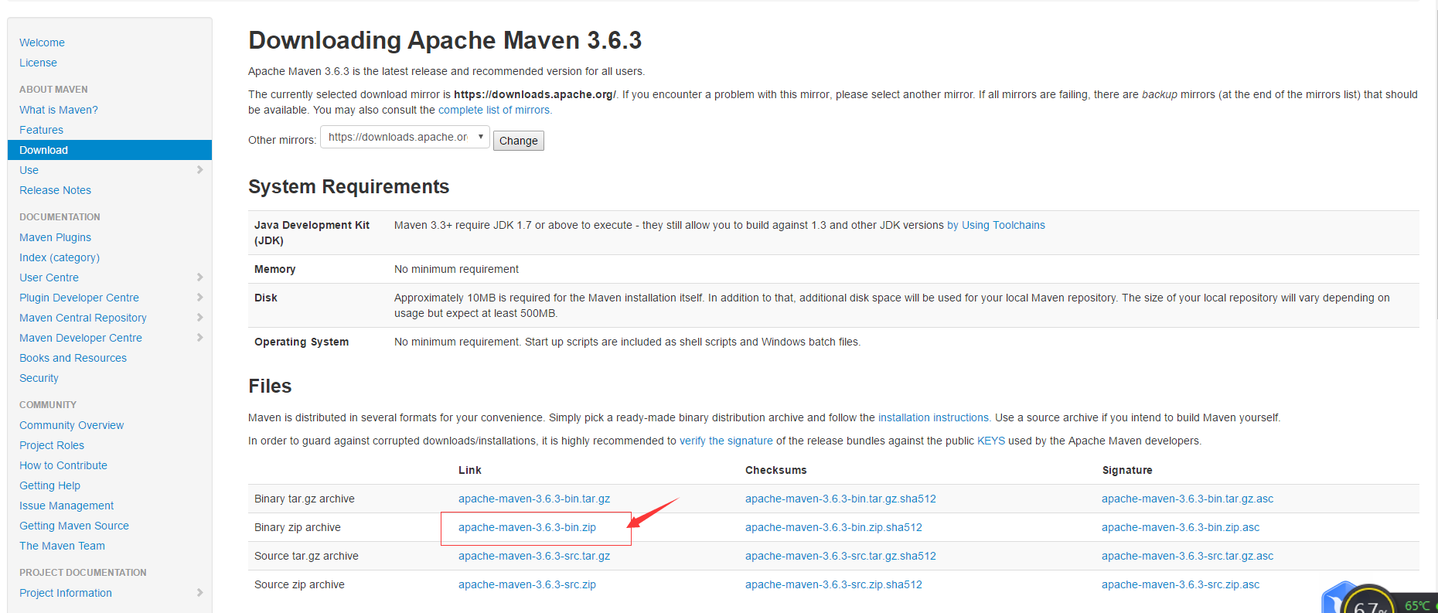Open the installation instructions link
The width and height of the screenshot is (1438, 613).
(933, 417)
